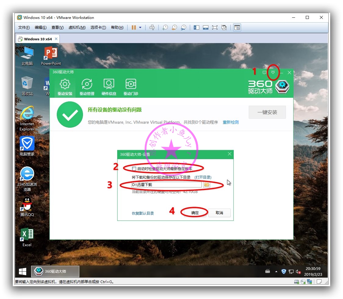Pause the virtual machine from VMware toolbar
The image size is (343, 299).
tap(134, 27)
